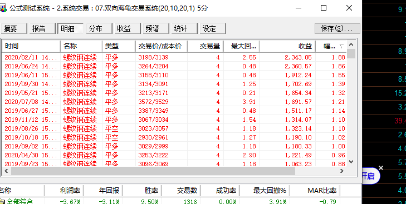Open the 频谱 tab
The image size is (406, 204).
(155, 28)
